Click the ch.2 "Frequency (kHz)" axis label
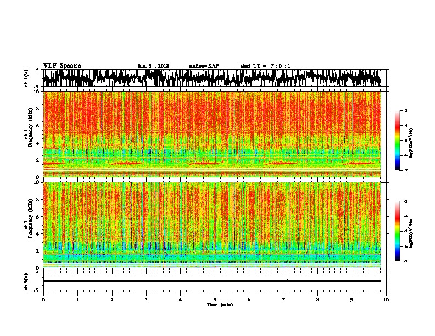435x336 pixels. pos(31,219)
